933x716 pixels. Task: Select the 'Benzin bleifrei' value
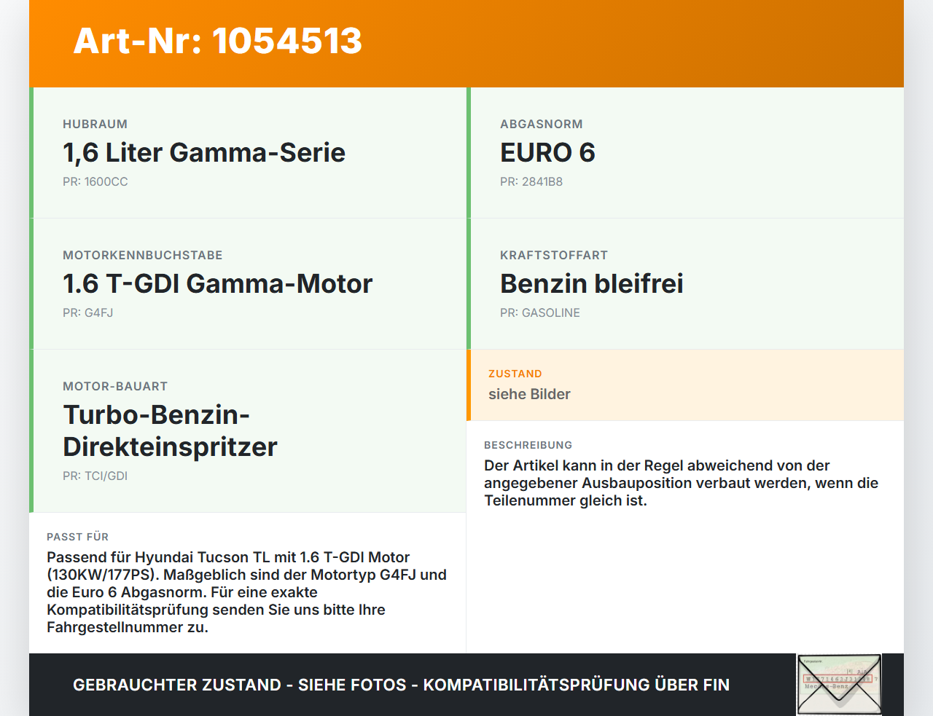click(x=592, y=284)
